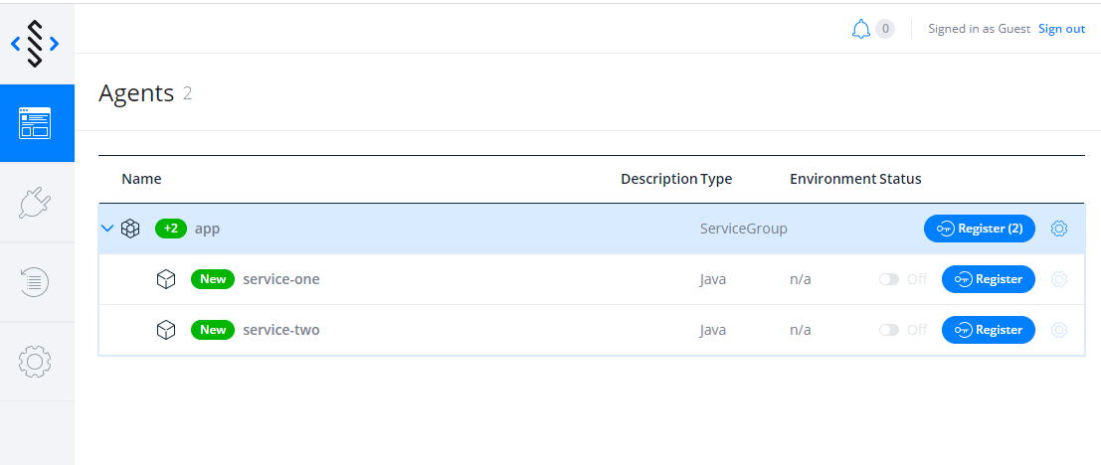This screenshot has height=465, width=1101.
Task: Open settings gear for service-one
Action: pos(1059,279)
